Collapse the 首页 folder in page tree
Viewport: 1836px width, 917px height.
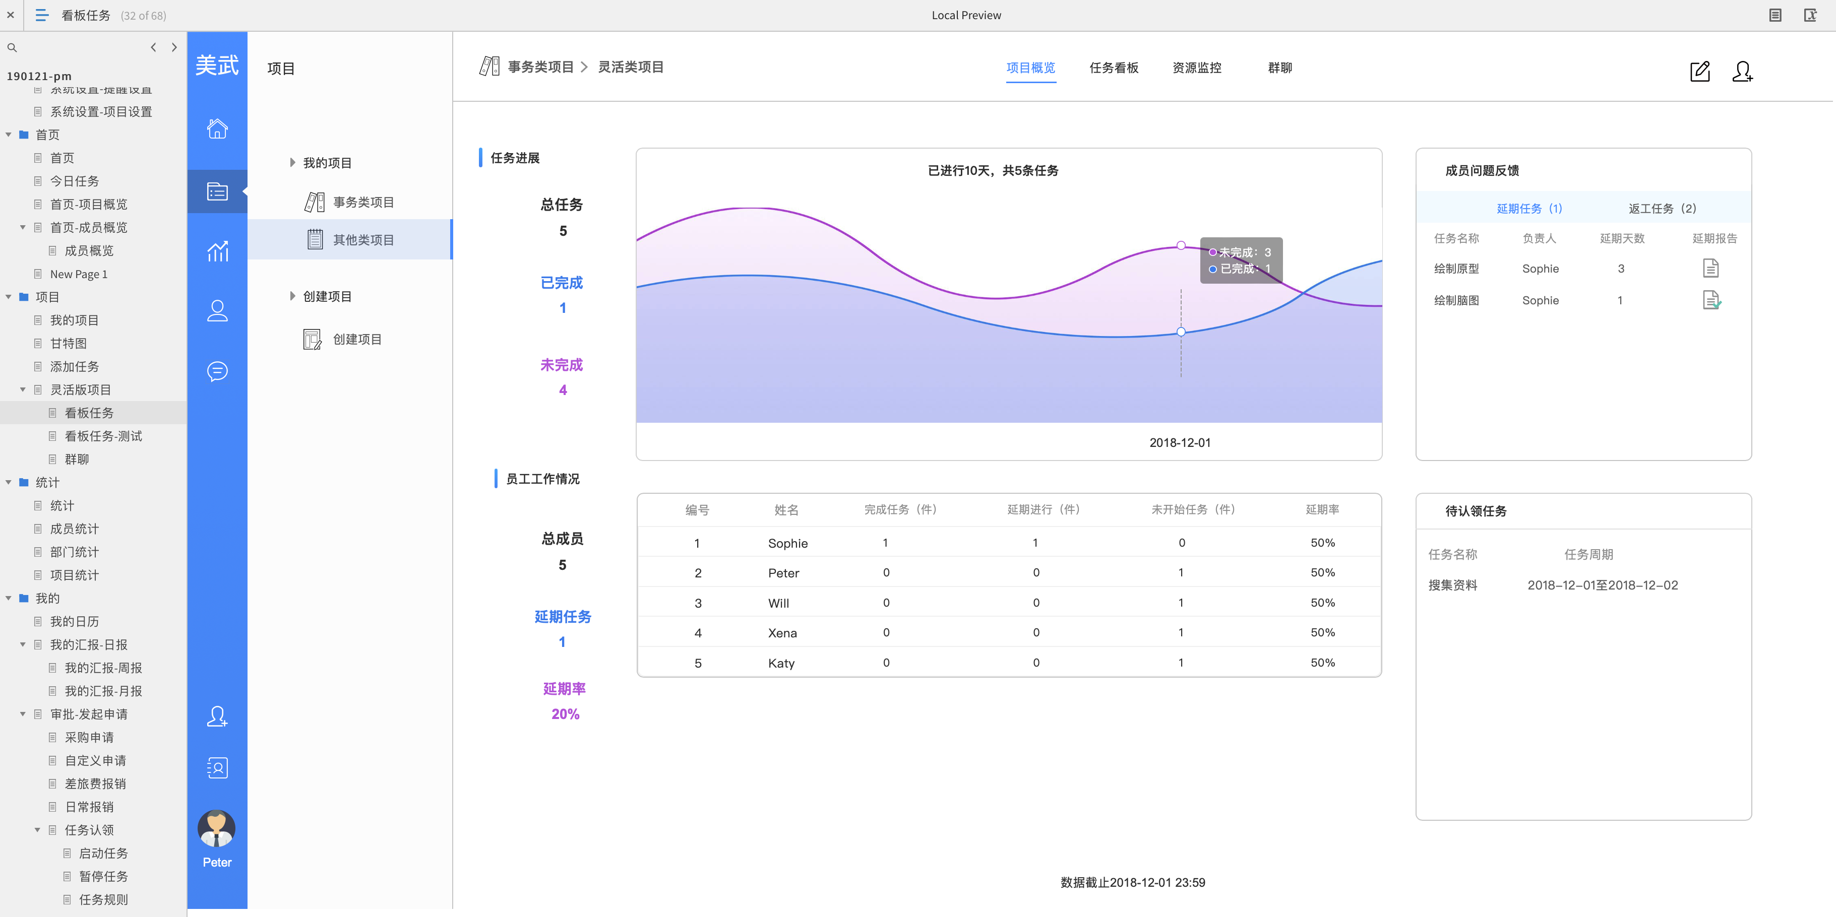pyautogui.click(x=9, y=135)
